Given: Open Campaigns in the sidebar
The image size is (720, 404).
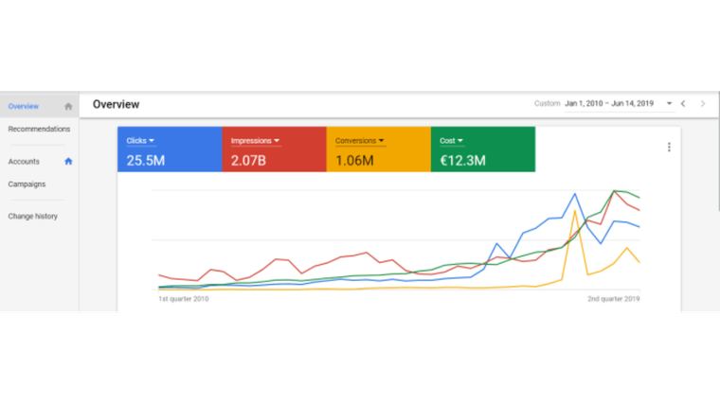Looking at the screenshot, I should (x=27, y=184).
